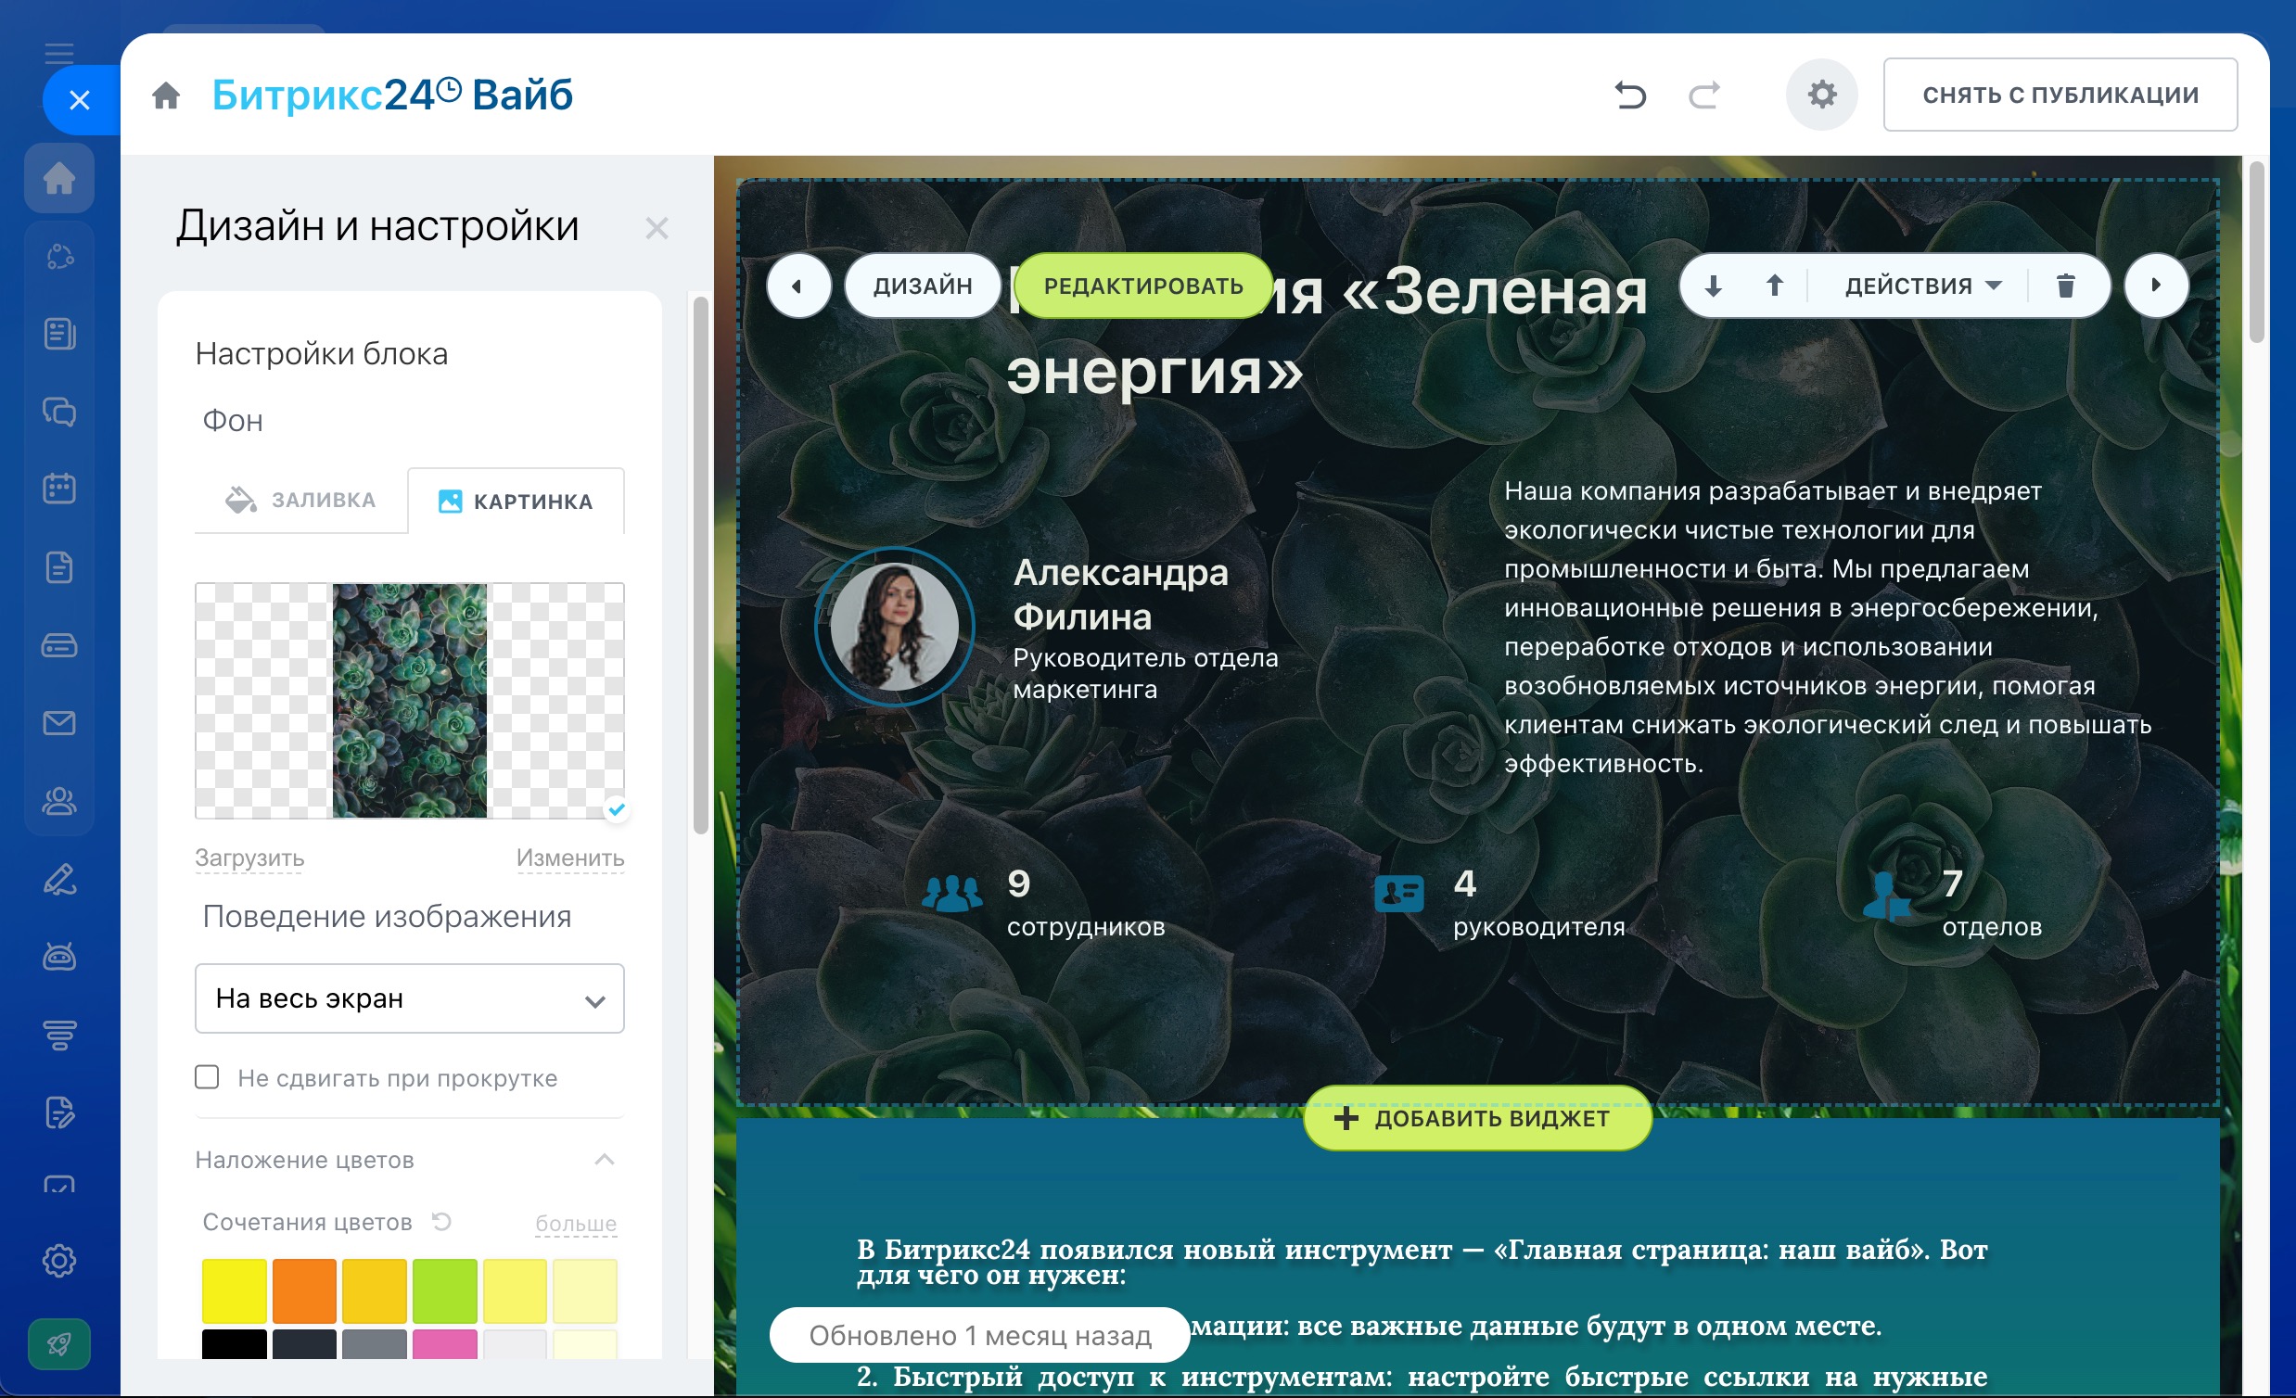This screenshot has width=2296, height=1398.
Task: Open the CRM funnel icon in sidebar
Action: click(59, 1035)
